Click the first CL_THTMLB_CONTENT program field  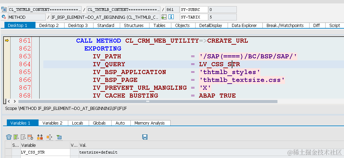[45, 10]
